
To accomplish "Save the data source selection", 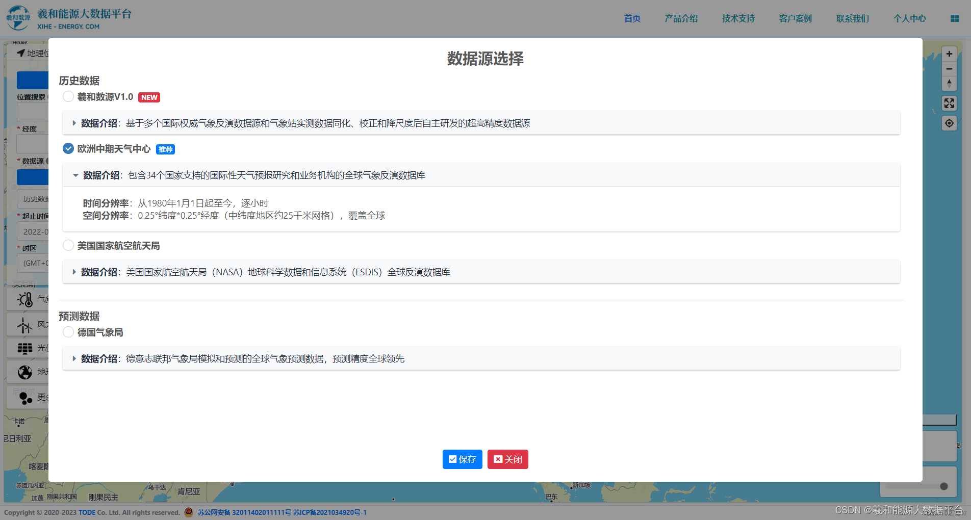I will (x=462, y=459).
